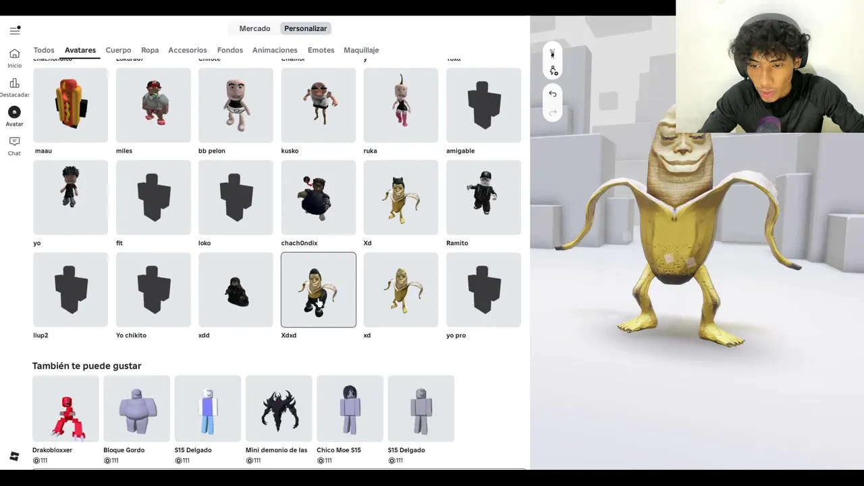The height and width of the screenshot is (486, 864).
Task: Click the avatar pose preview icon
Action: pyautogui.click(x=553, y=53)
